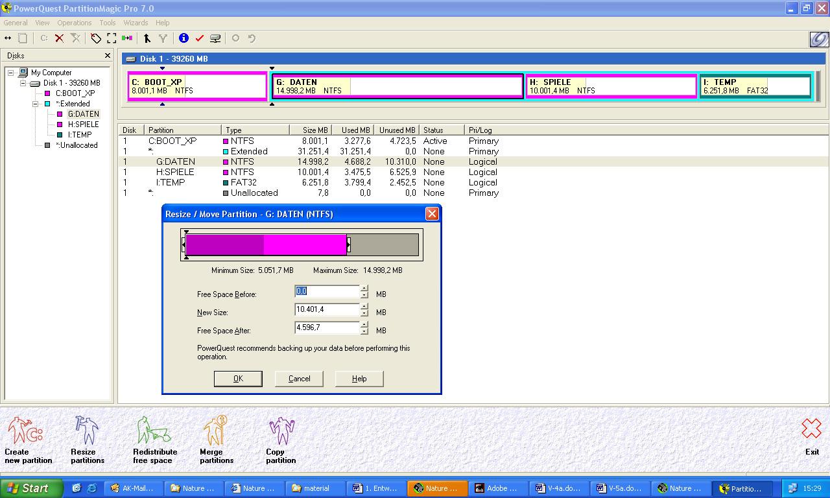Click the New Size input field
830x498 pixels.
(327, 310)
